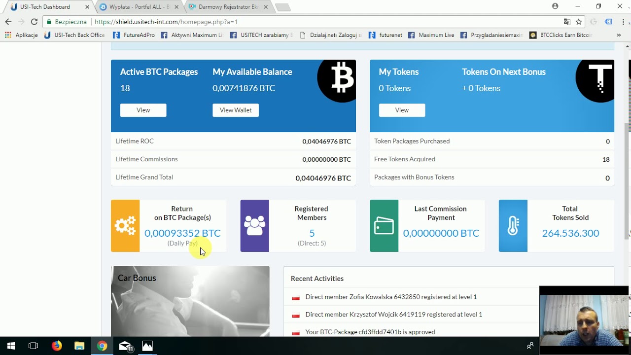Open Windows Start menu
Viewport: 631px width, 355px height.
11,346
